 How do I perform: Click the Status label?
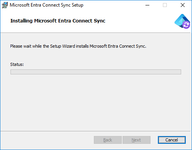pos(17,64)
